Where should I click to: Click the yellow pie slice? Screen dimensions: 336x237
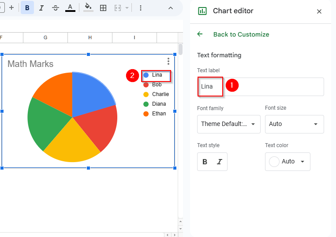coord(72,144)
